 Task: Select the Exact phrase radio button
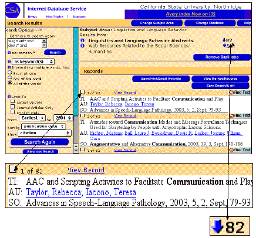10,73
